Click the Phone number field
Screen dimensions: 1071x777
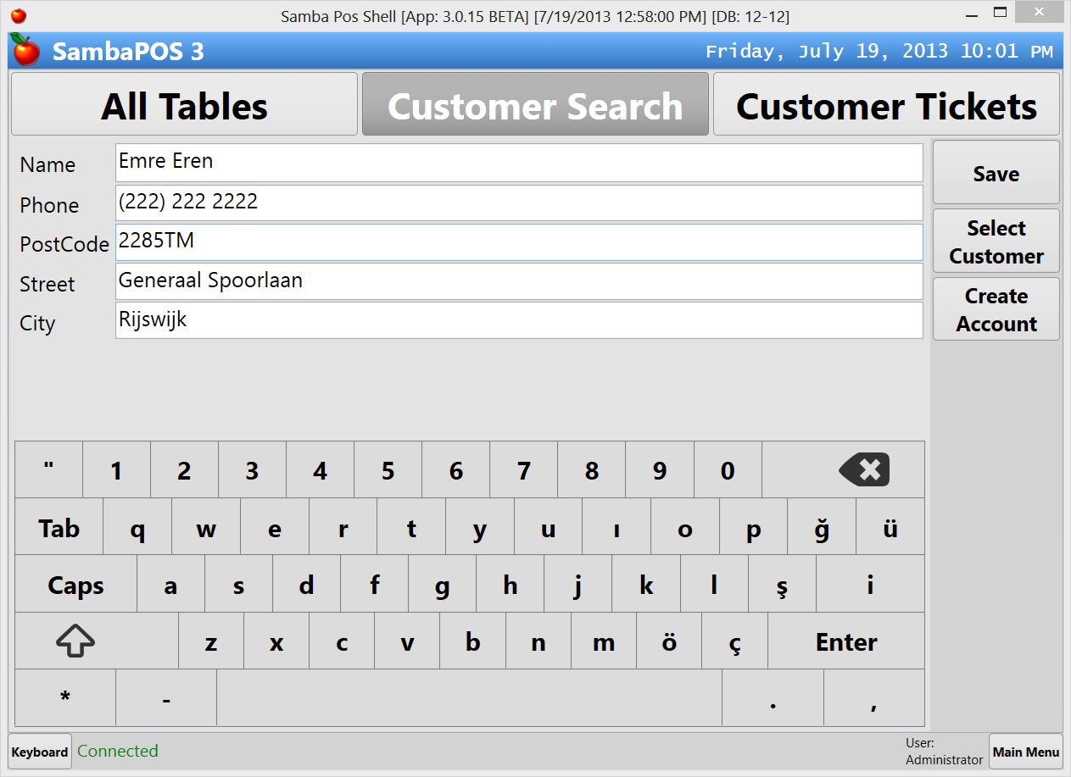point(518,202)
